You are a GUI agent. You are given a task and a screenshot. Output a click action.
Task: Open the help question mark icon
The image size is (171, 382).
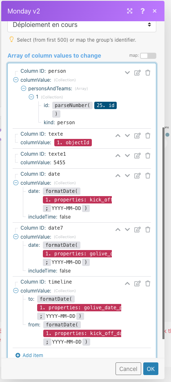click(x=142, y=11)
